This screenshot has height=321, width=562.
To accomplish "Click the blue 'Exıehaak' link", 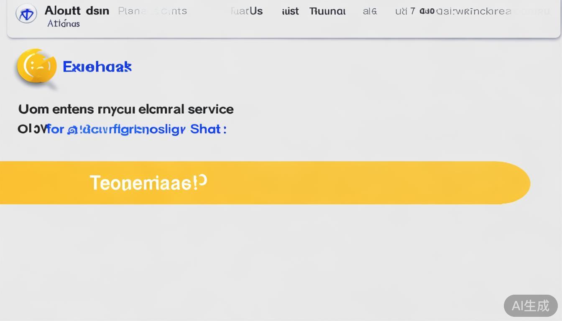I will coord(97,67).
